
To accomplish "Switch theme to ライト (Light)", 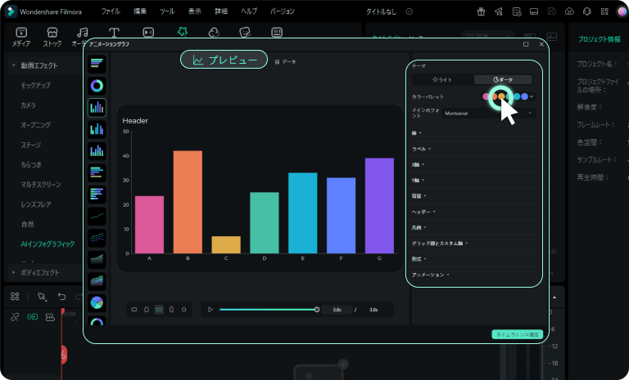I will [442, 79].
